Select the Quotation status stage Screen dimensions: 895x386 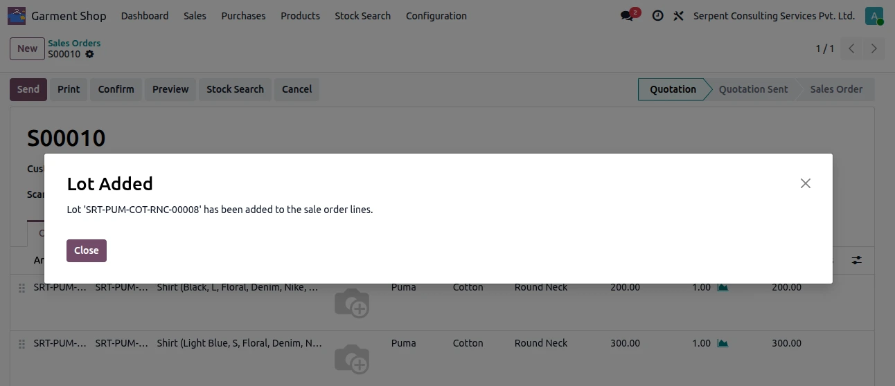pyautogui.click(x=673, y=89)
